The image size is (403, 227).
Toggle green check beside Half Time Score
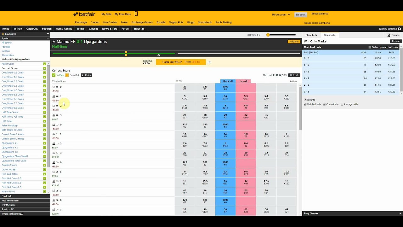pos(45,112)
